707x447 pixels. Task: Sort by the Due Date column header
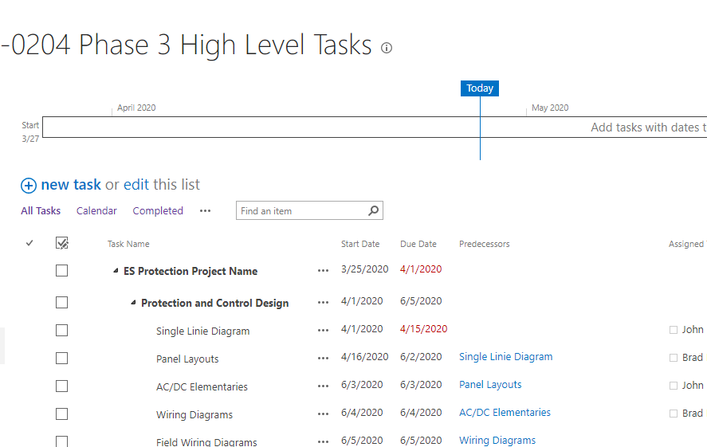pos(418,244)
